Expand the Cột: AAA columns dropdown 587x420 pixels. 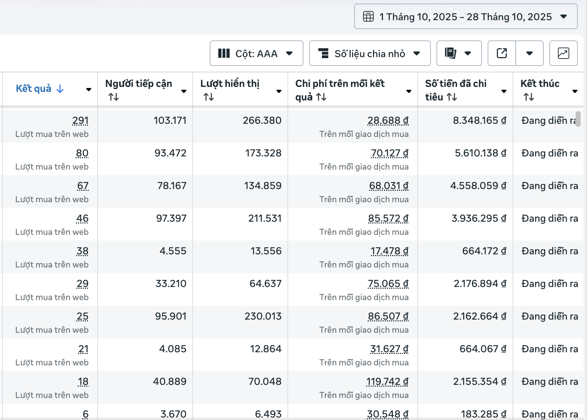(x=256, y=53)
